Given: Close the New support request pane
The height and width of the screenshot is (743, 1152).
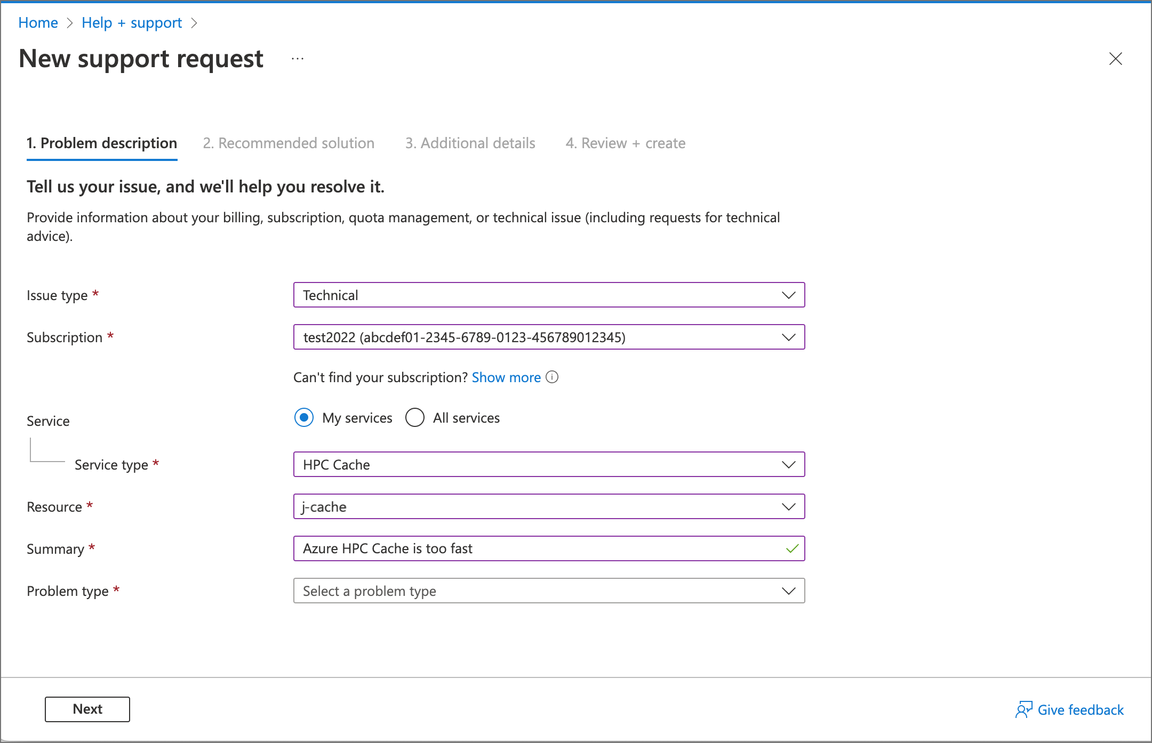Looking at the screenshot, I should (1115, 59).
